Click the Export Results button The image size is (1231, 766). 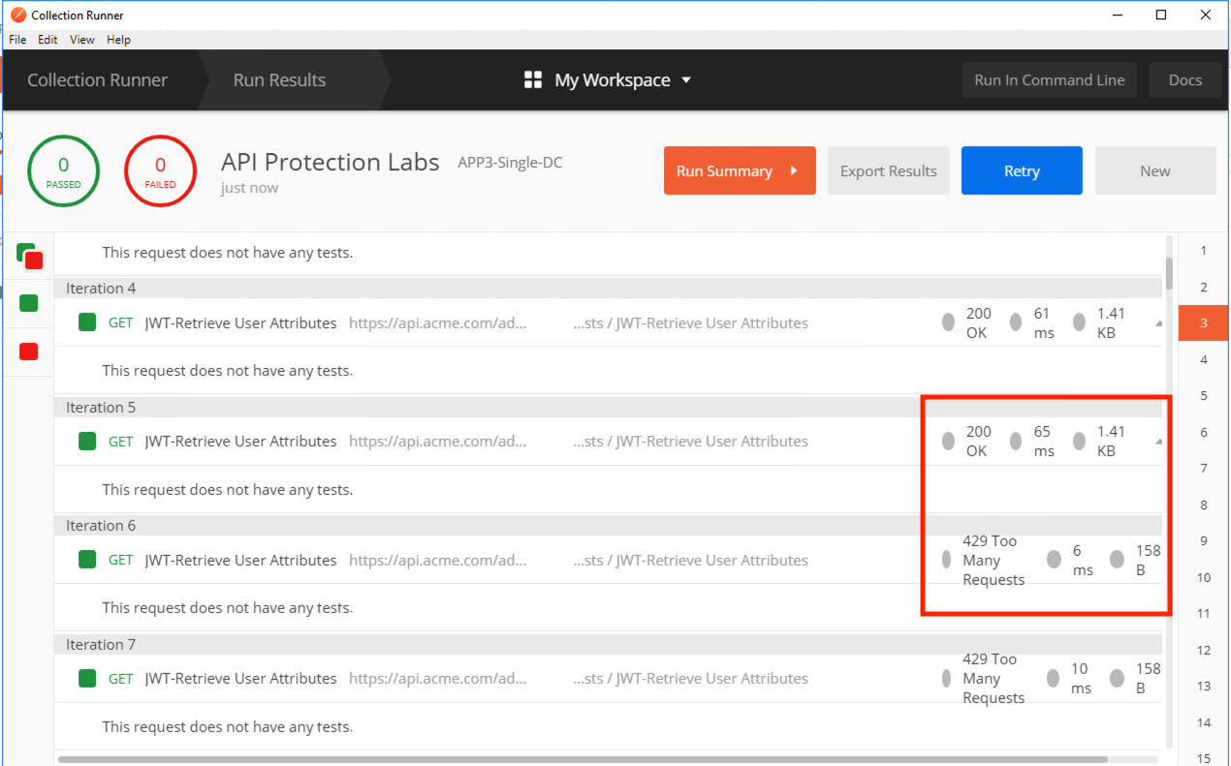[x=889, y=170]
